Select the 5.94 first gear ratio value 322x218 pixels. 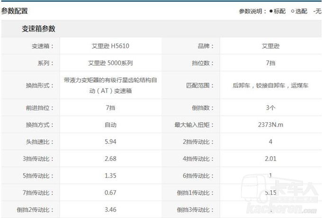(x=110, y=142)
